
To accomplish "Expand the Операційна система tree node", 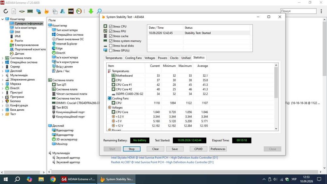I will click(3, 62).
